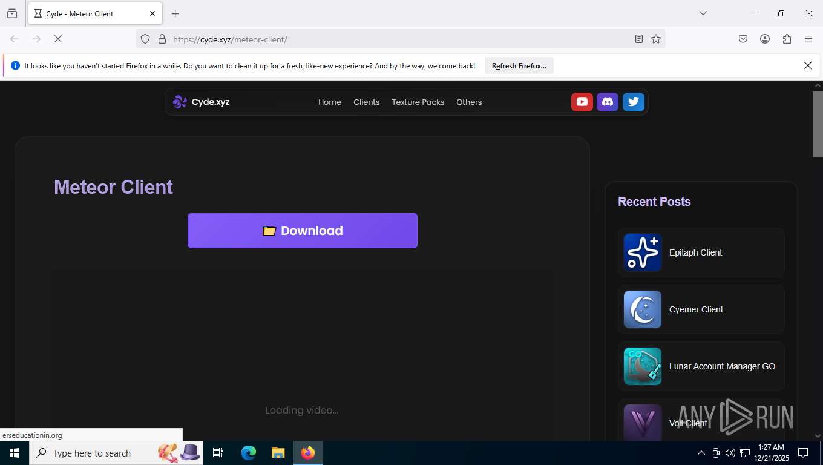The width and height of the screenshot is (823, 465).
Task: List all open tabs
Action: click(703, 13)
